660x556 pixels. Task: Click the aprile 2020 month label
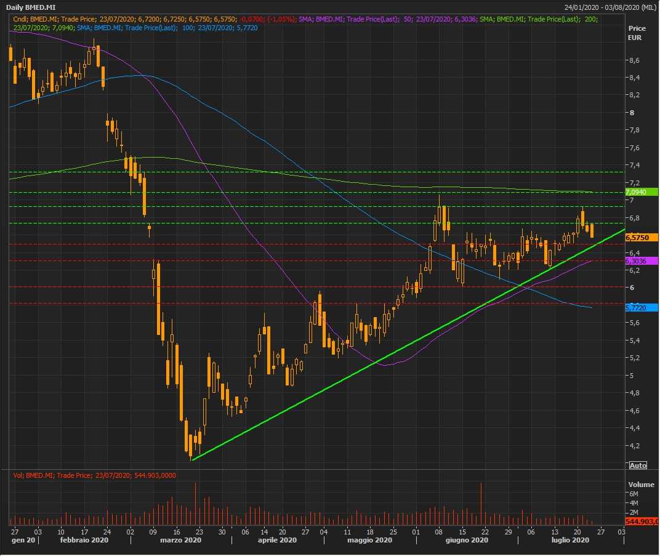[x=278, y=540]
